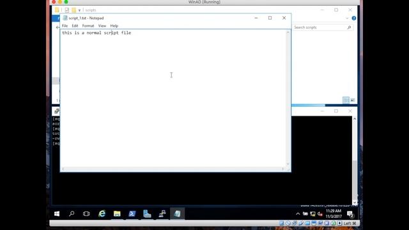Image resolution: width=409 pixels, height=230 pixels.
Task: Open the Windows Start menu
Action: click(57, 214)
